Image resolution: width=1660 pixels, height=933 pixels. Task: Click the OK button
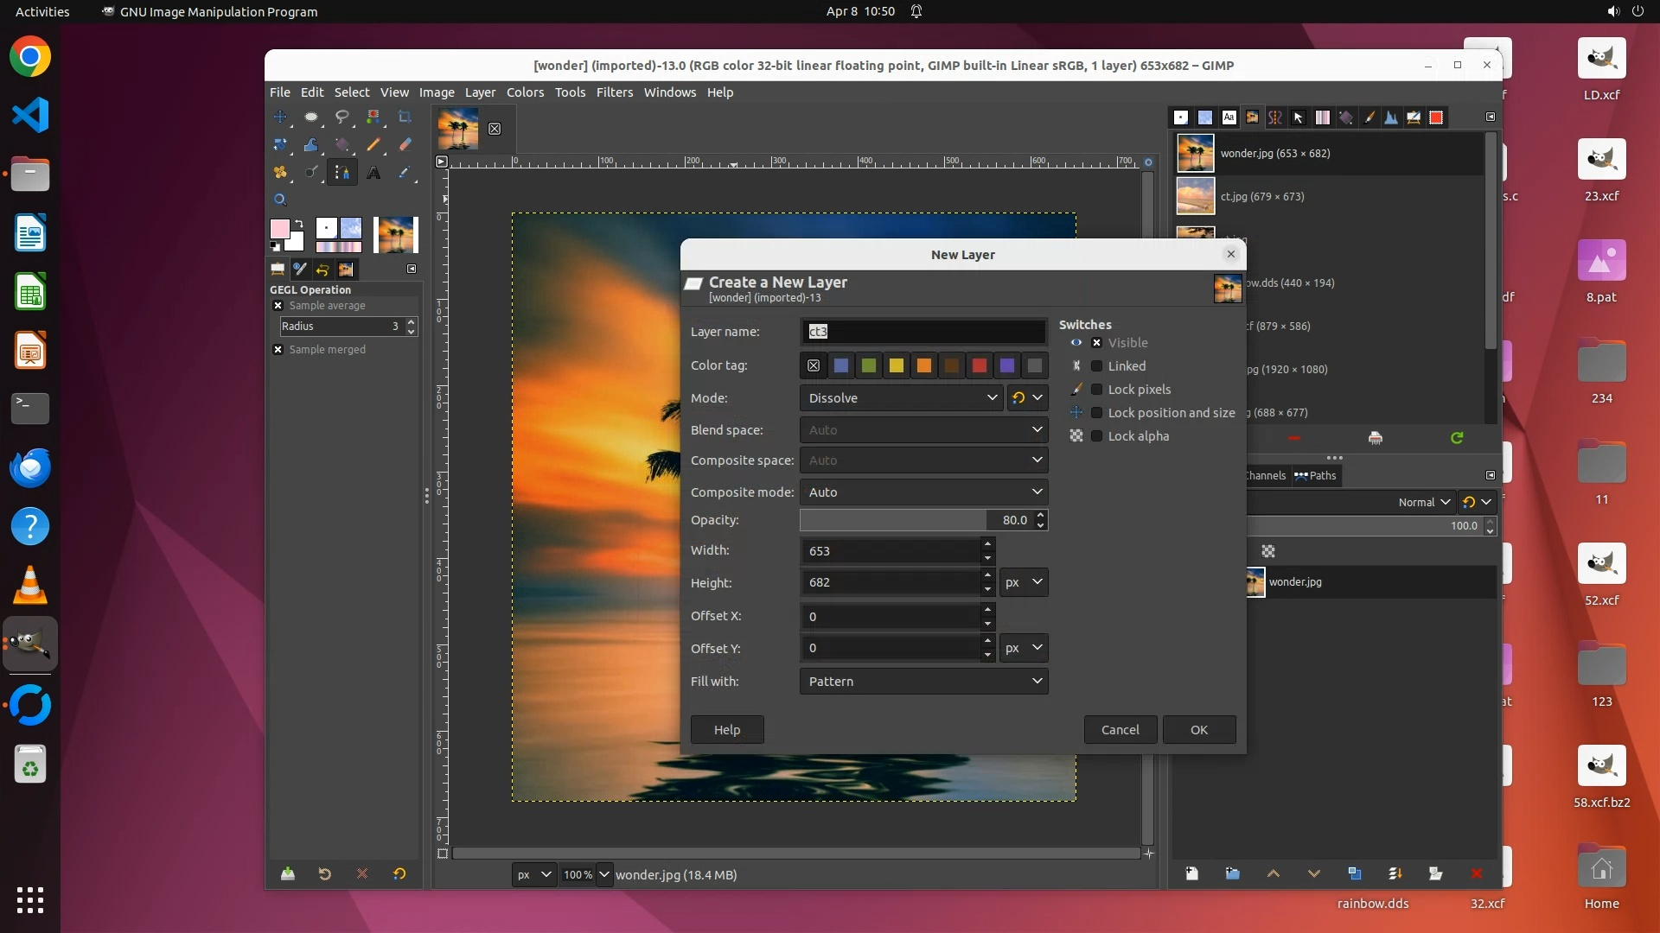(1198, 730)
